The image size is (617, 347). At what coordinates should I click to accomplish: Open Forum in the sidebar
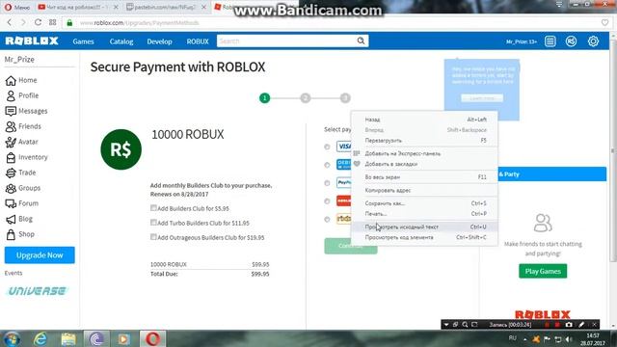point(22,203)
